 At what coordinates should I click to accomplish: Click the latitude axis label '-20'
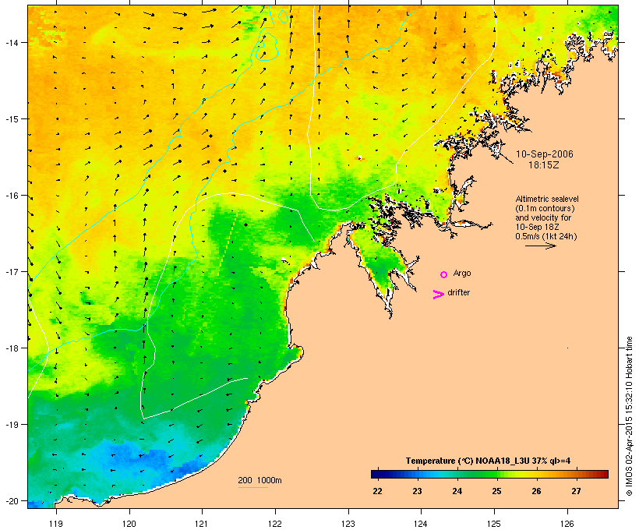[x=11, y=500]
